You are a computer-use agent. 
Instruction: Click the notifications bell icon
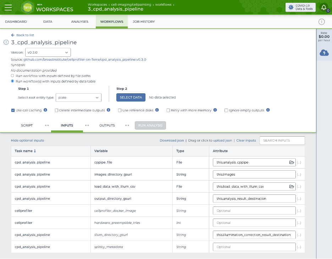click(323, 7)
